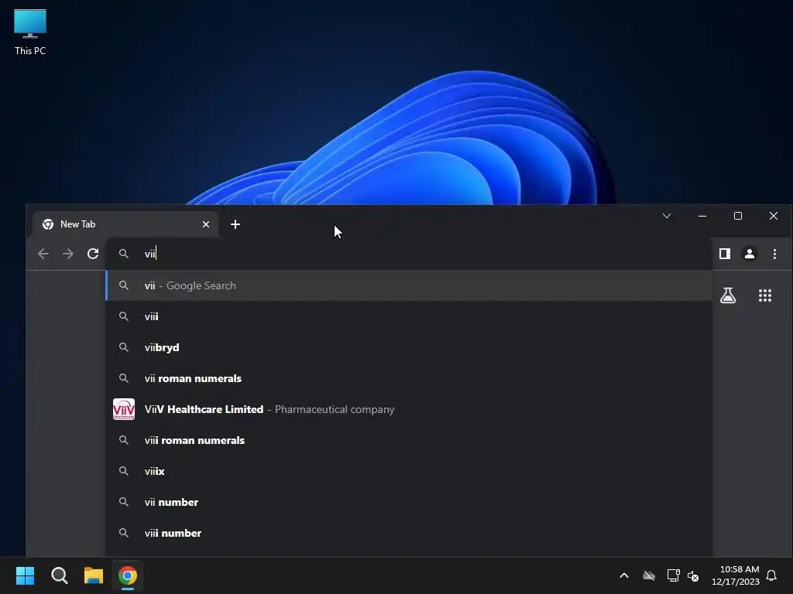This screenshot has width=793, height=594.
Task: Click the network display tray icon
Action: pos(673,575)
